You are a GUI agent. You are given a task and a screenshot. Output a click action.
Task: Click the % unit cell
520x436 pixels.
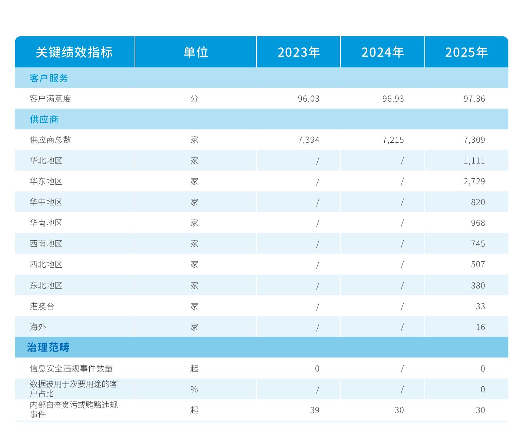pyautogui.click(x=194, y=389)
